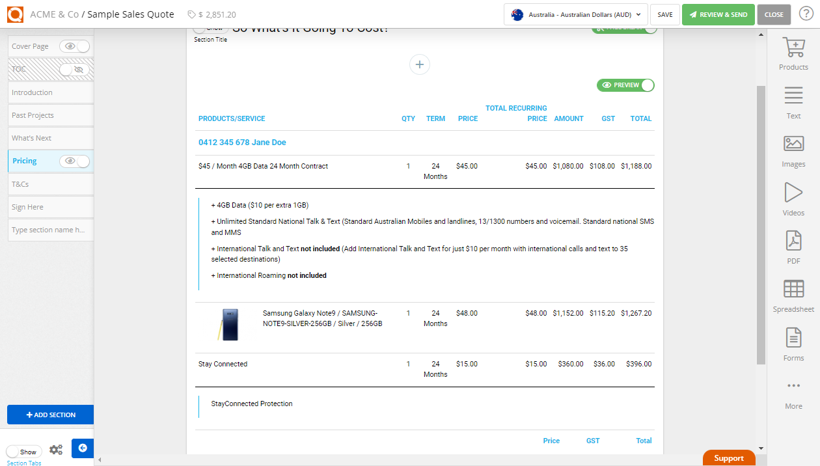This screenshot has height=466, width=820.
Task: Toggle visibility of the Pricing section
Action: click(x=75, y=160)
